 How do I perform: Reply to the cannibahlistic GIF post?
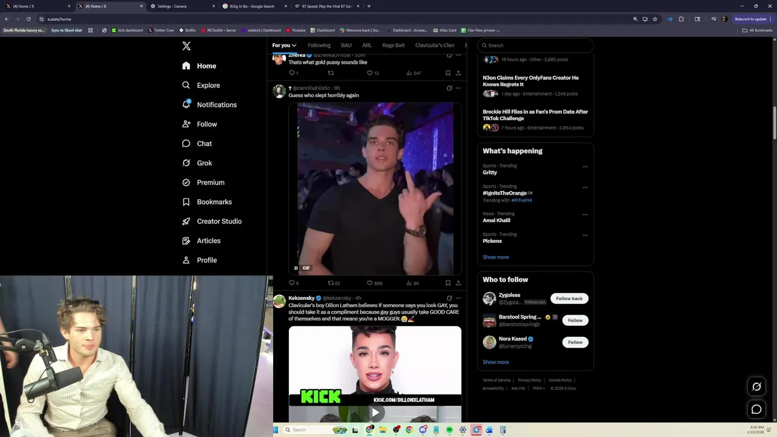293,283
